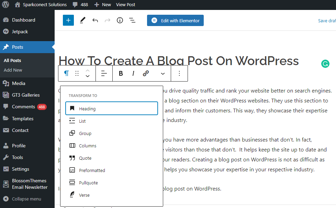336x208 pixels.
Task: Open the list view outline icon
Action: click(132, 20)
